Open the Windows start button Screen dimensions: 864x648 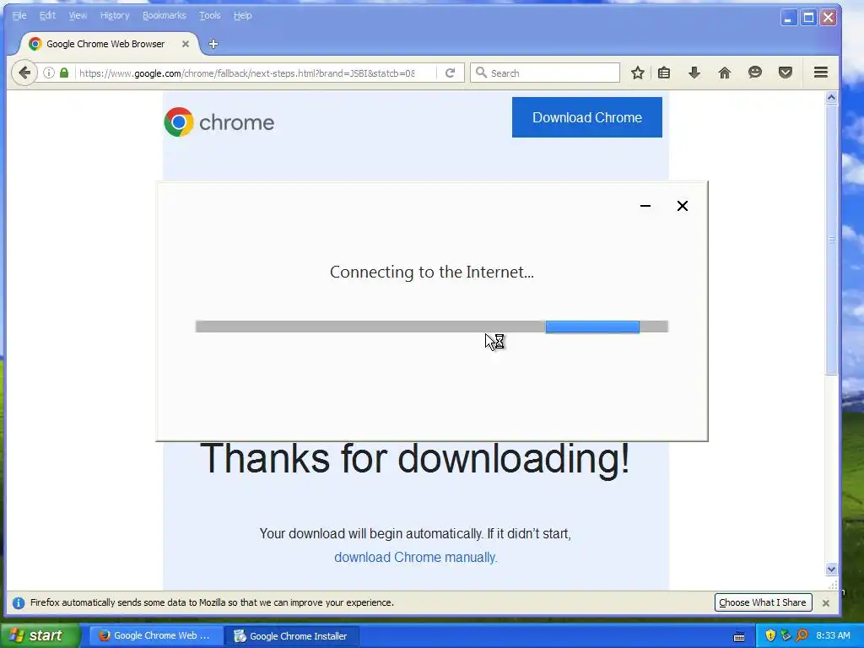click(39, 635)
